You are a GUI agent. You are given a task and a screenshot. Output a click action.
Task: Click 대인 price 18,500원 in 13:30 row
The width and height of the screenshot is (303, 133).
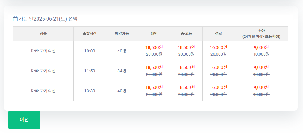pos(154,87)
